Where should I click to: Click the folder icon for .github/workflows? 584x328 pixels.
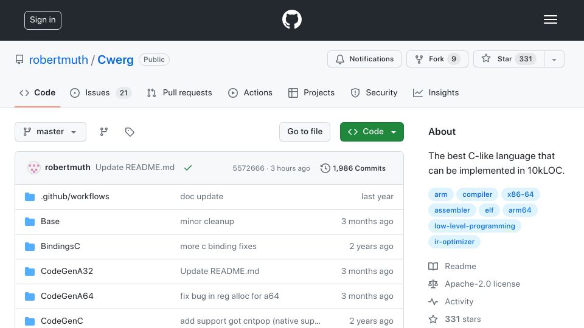(x=30, y=197)
